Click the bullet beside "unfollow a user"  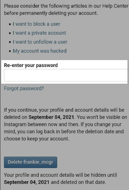coord(10,42)
